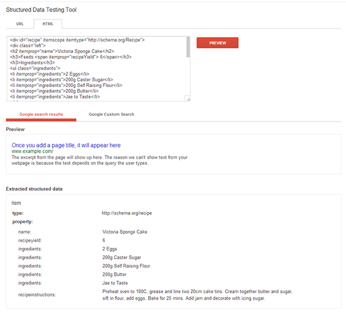Click the 200g Butter ingredient value
Screen dimensions: 346x314
coord(114,274)
